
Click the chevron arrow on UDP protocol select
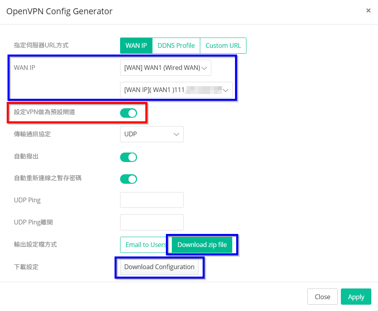pos(177,134)
